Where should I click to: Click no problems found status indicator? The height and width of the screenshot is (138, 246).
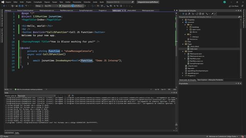click(x=28, y=89)
